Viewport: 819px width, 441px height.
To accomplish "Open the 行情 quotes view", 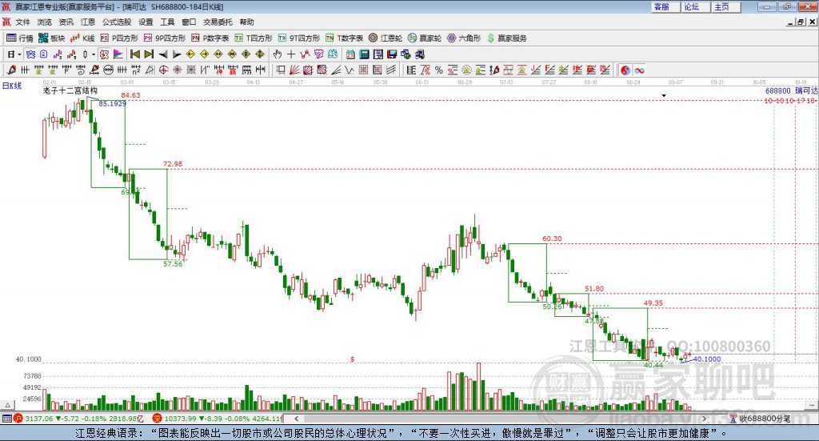I will pos(19,38).
